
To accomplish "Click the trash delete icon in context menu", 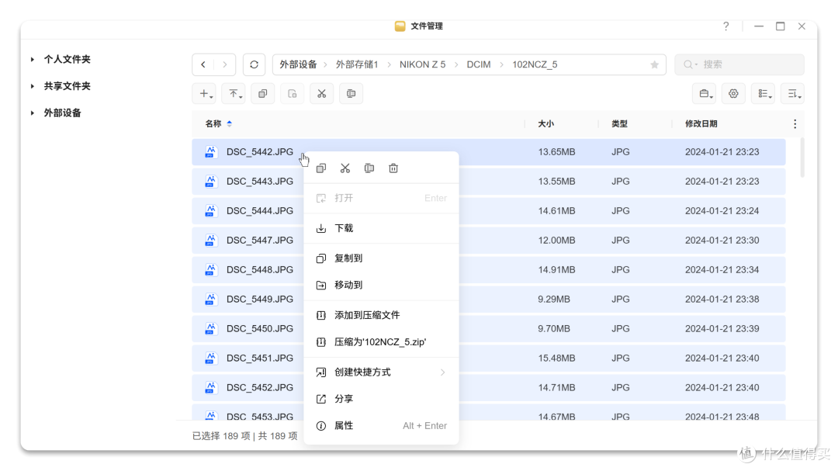I will tap(393, 168).
